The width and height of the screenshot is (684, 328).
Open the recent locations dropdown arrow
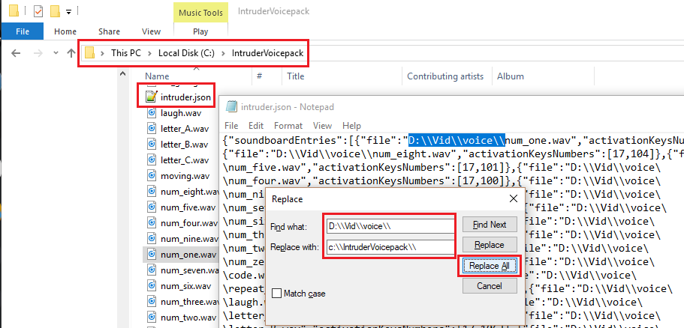(56, 53)
